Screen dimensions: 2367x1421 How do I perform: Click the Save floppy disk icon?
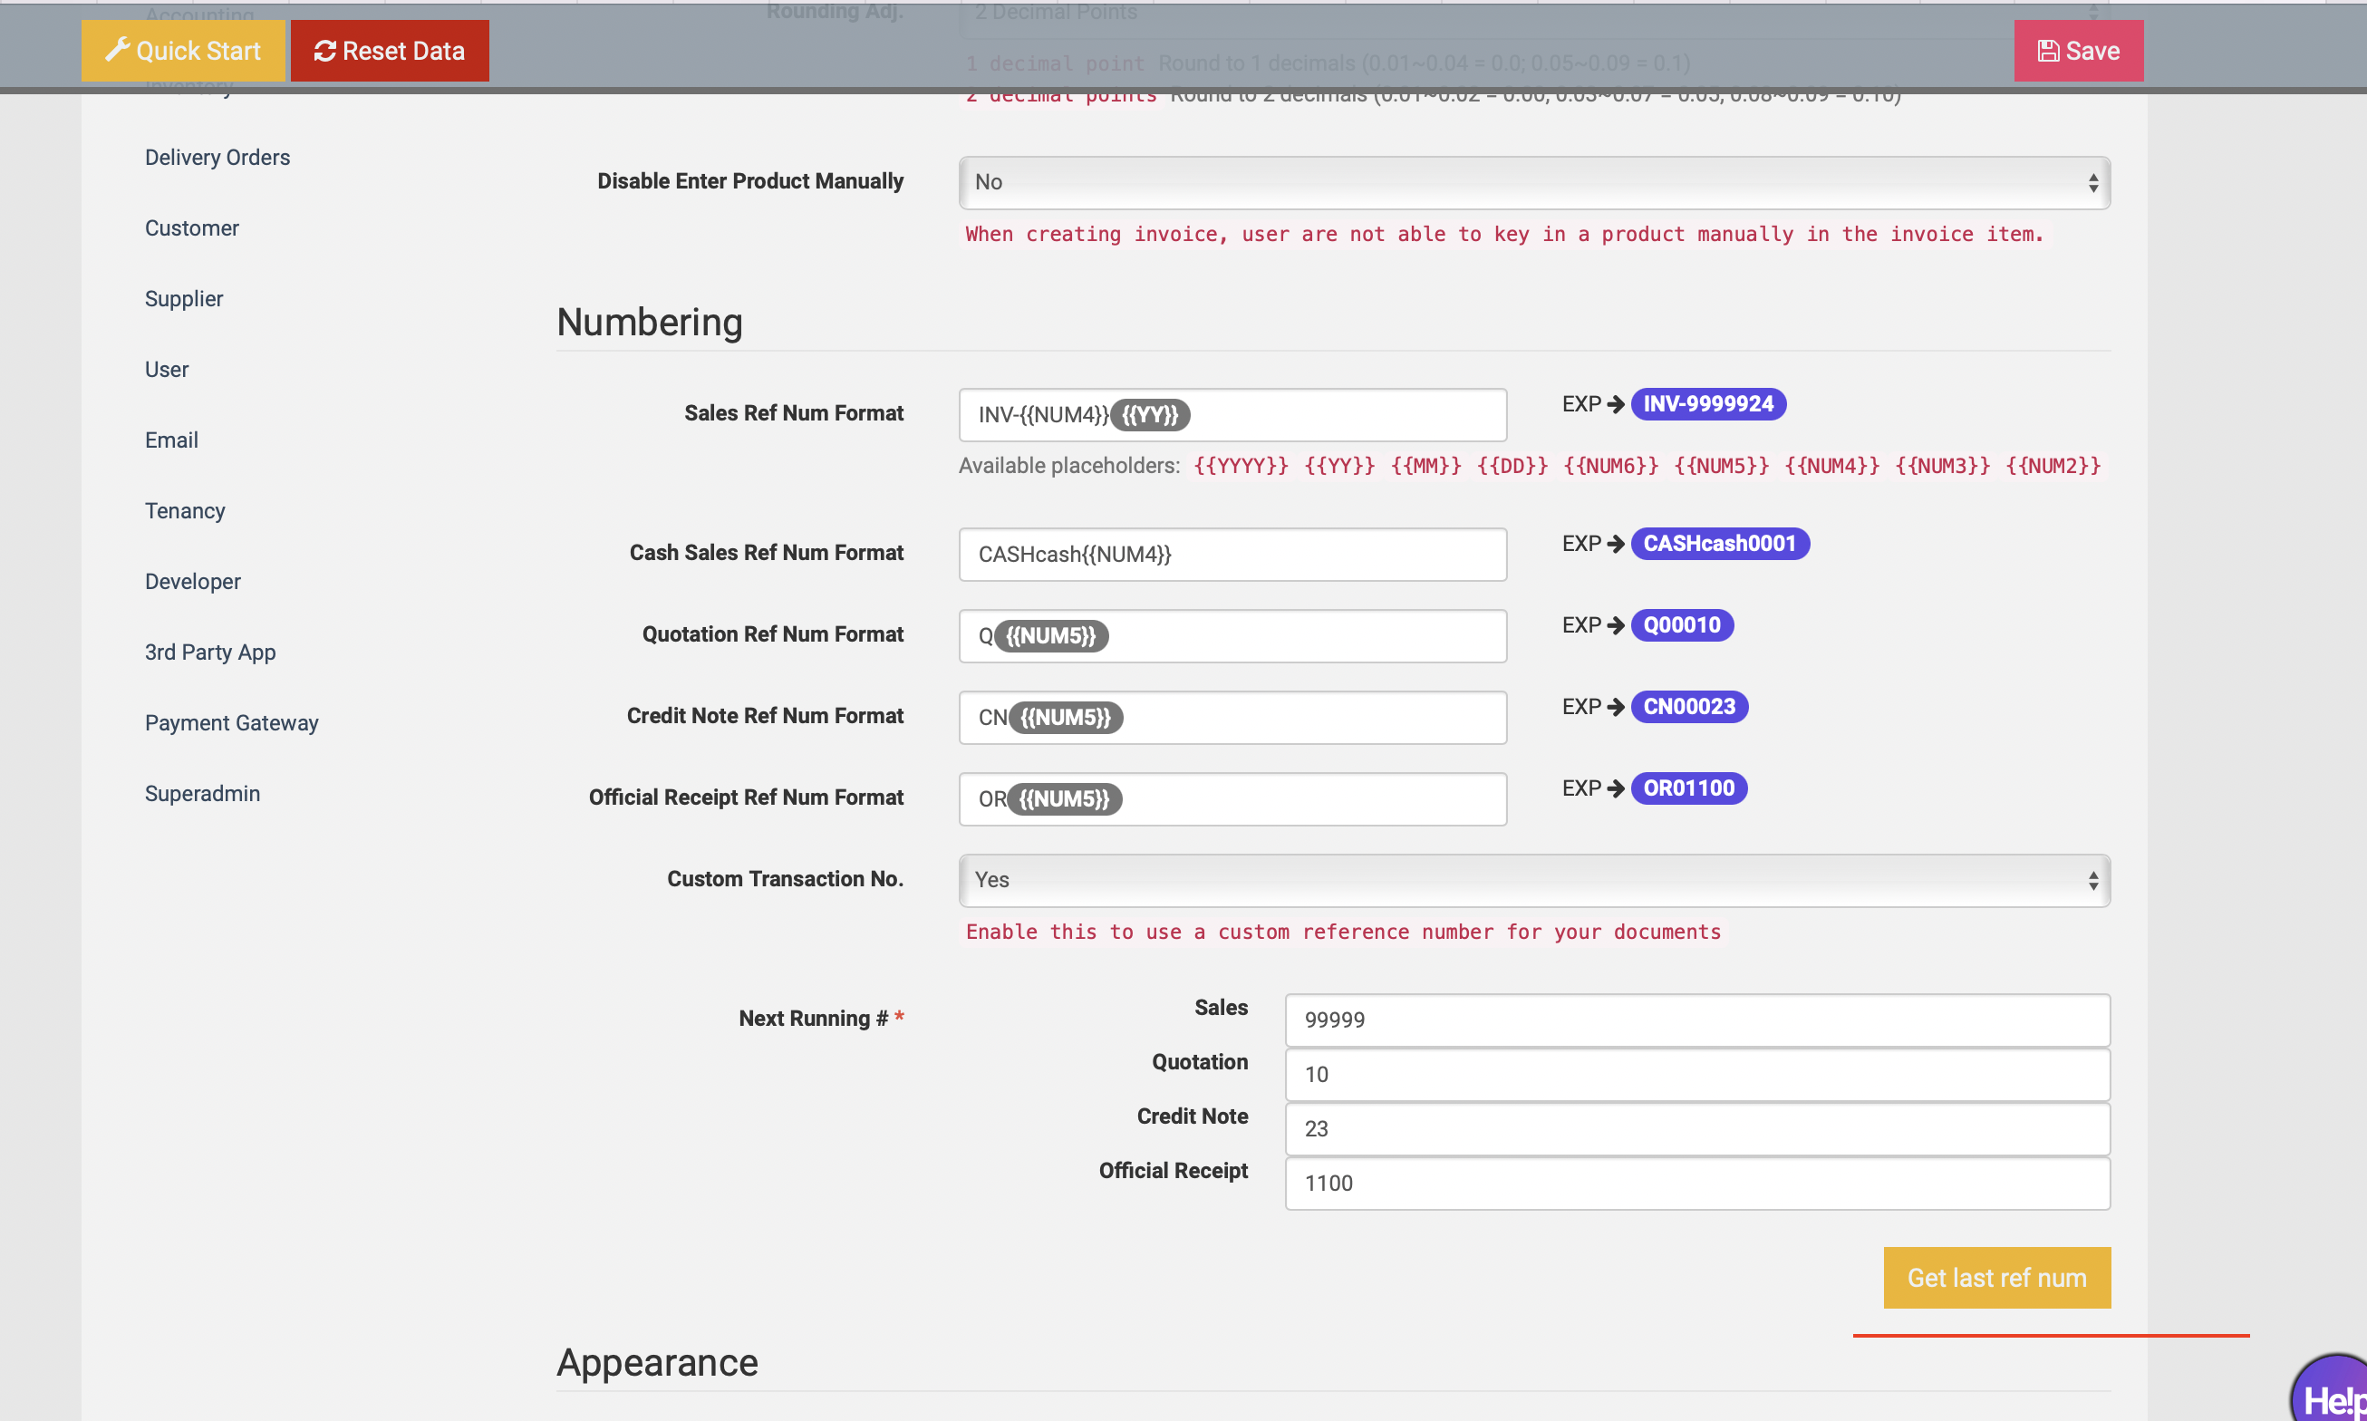point(2048,51)
